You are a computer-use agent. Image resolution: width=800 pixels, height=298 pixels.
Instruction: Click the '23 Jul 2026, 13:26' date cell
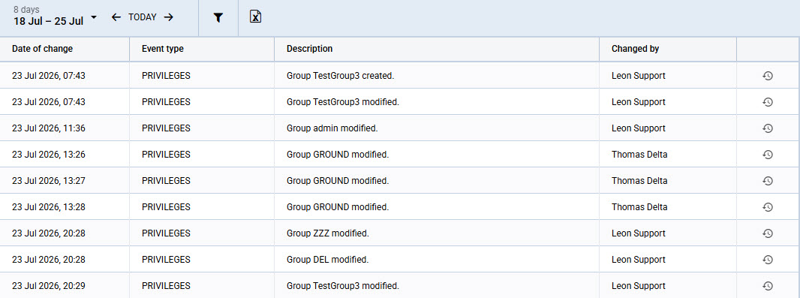click(x=49, y=155)
